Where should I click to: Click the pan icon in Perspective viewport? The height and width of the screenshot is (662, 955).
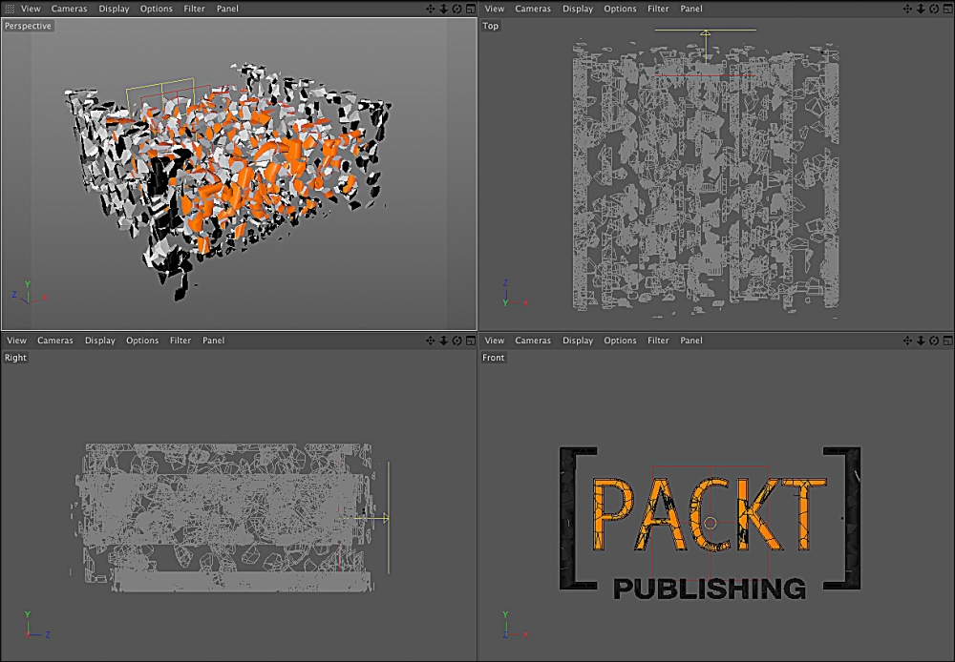pos(431,9)
